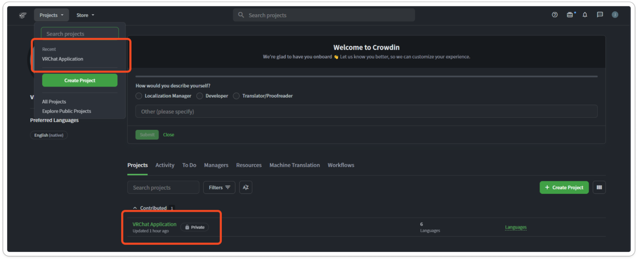Click the Submit button
The height and width of the screenshot is (260, 638).
(147, 135)
